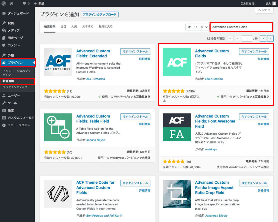Open Advanced Custom Fields: Extended title link
The height and width of the screenshot is (222, 278).
point(93,53)
